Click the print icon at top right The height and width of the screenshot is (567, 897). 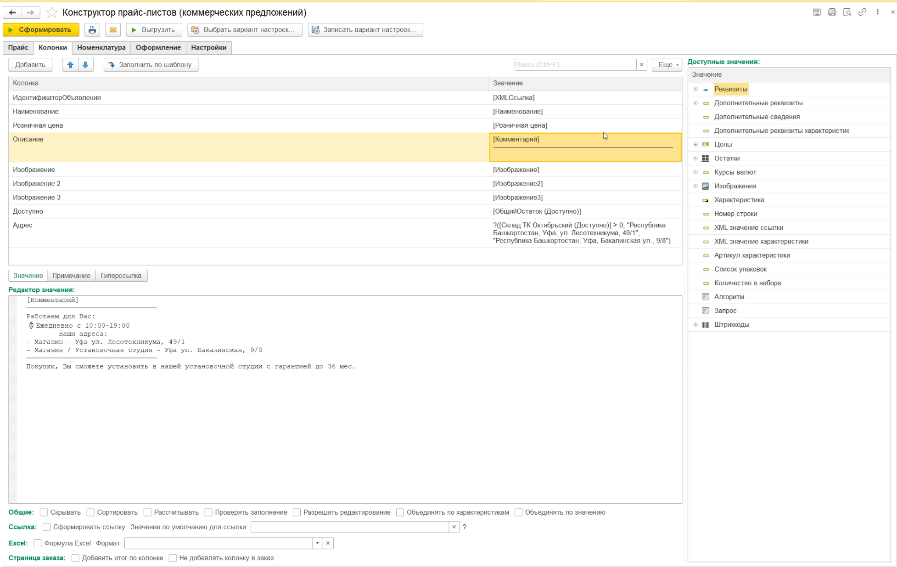coord(832,12)
